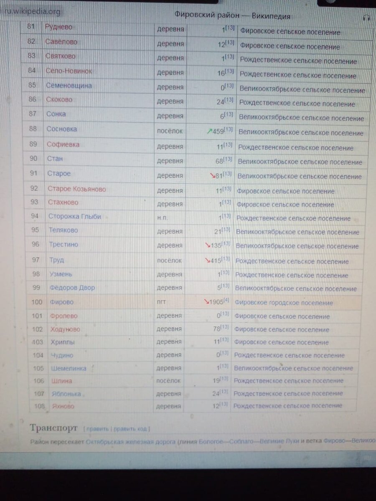The width and height of the screenshot is (376, 501).
Task: Open the Святково village link
Action: [61, 56]
